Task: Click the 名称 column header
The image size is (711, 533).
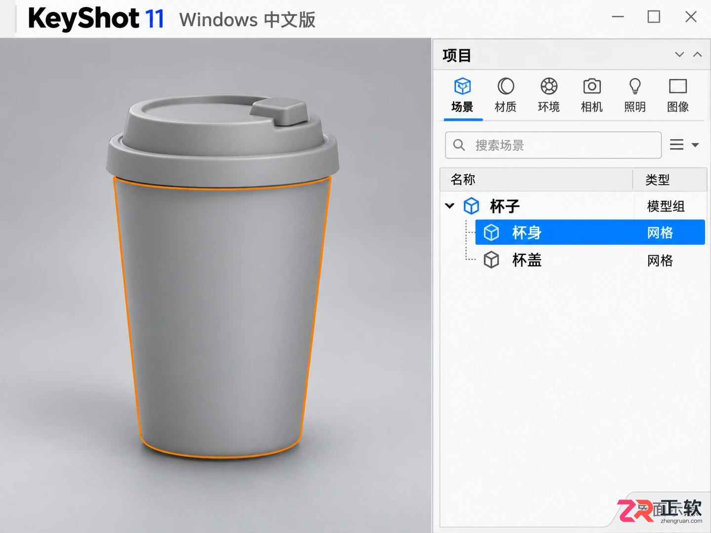Action: coord(536,180)
